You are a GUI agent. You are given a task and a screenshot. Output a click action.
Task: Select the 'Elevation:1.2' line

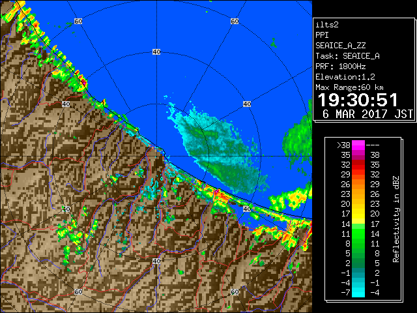coord(345,77)
